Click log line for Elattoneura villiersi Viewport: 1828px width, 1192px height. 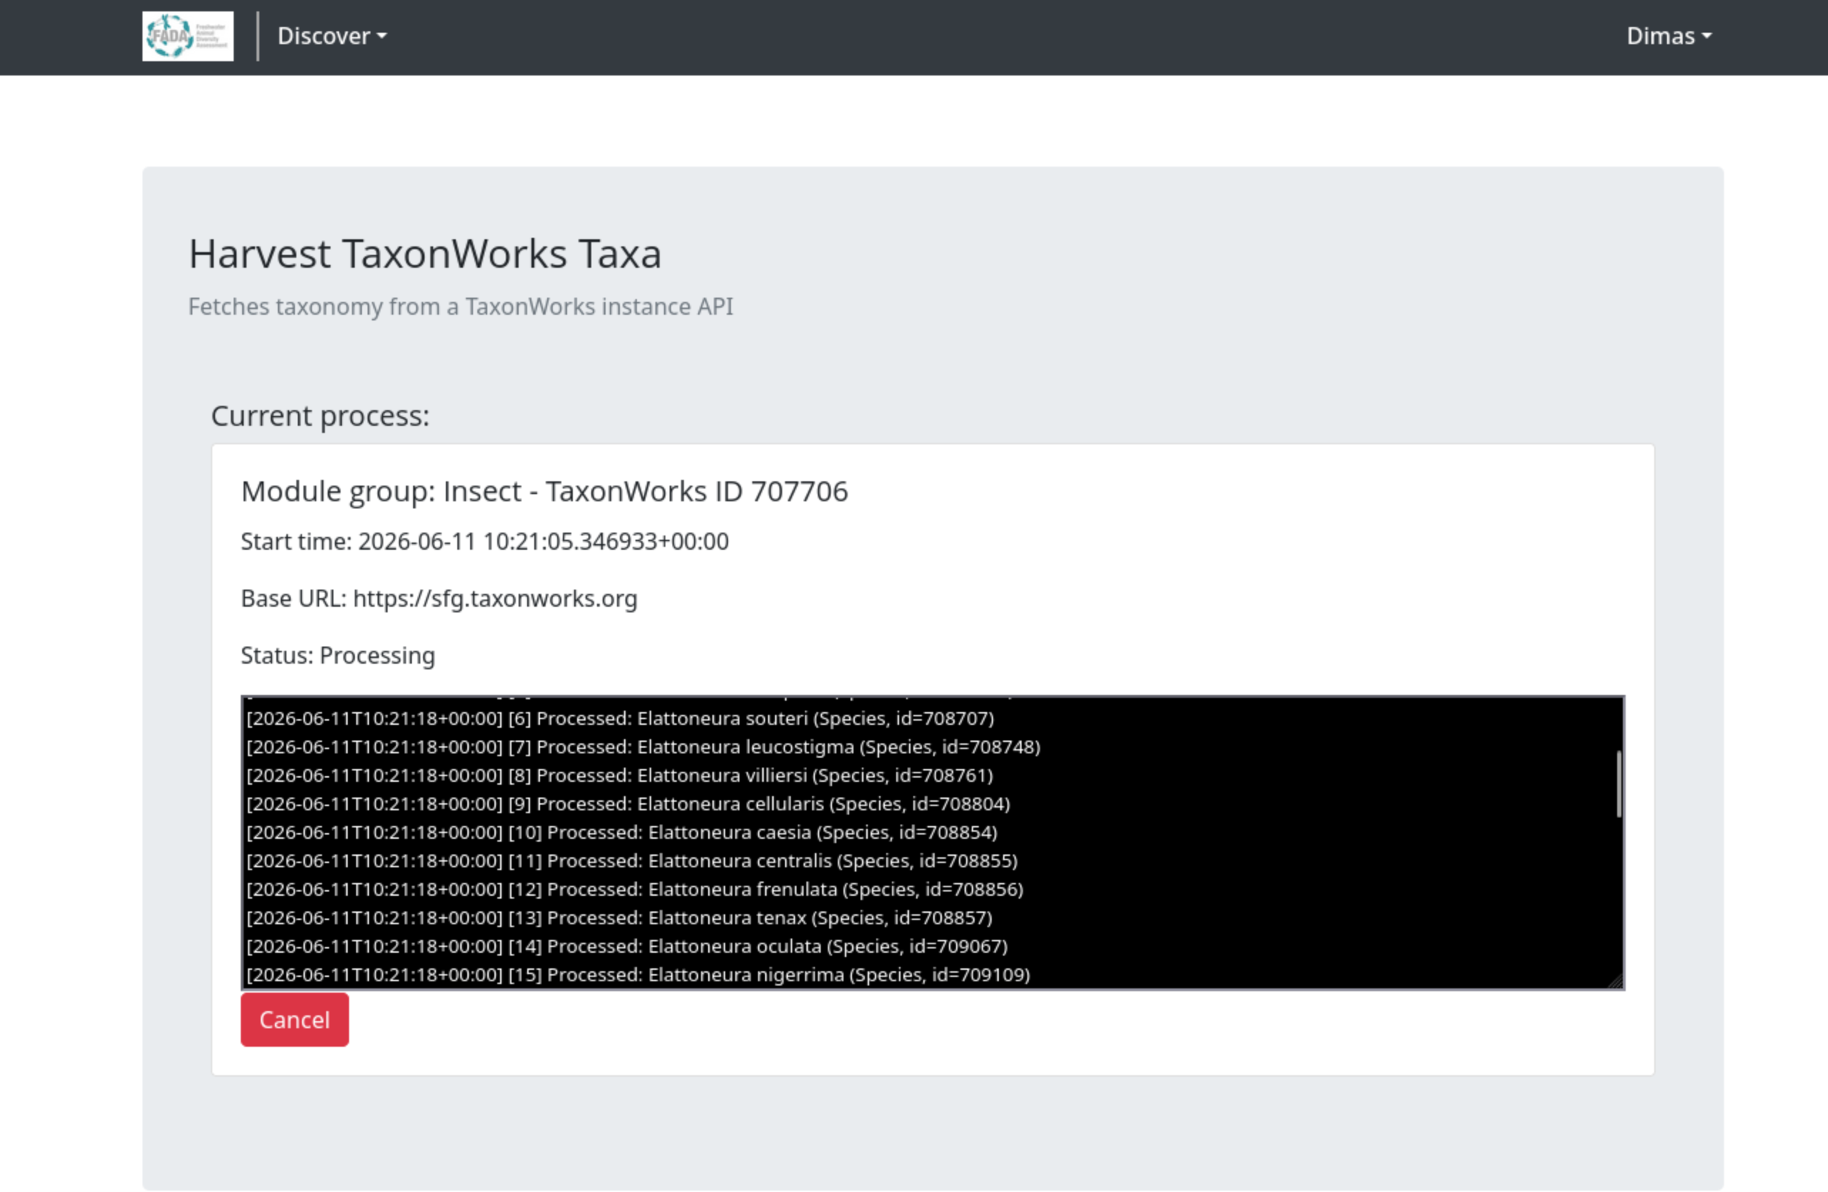tap(620, 775)
